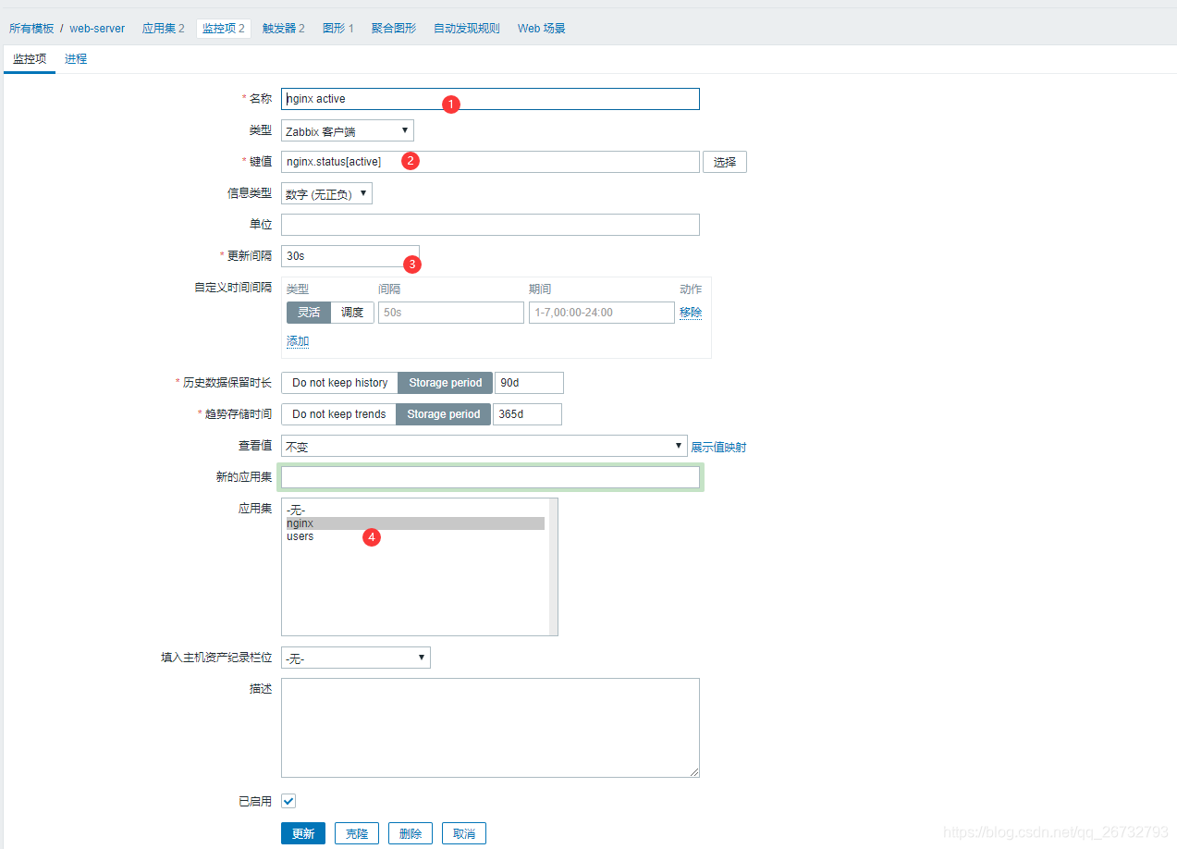Open the web-server template link
This screenshot has width=1177, height=849.
click(x=97, y=29)
